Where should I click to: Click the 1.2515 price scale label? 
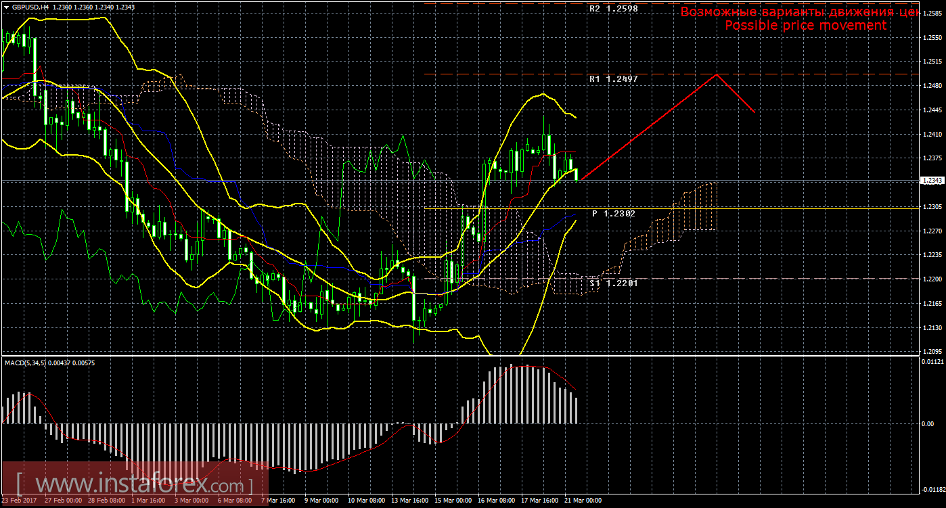[932, 62]
